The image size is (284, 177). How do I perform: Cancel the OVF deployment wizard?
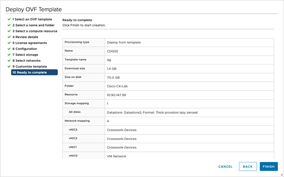click(225, 166)
